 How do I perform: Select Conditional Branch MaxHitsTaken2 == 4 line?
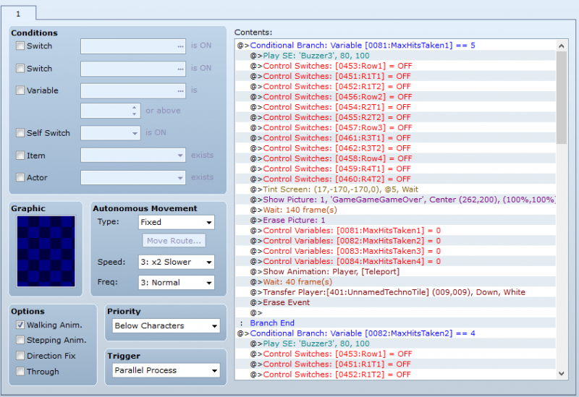click(396, 333)
